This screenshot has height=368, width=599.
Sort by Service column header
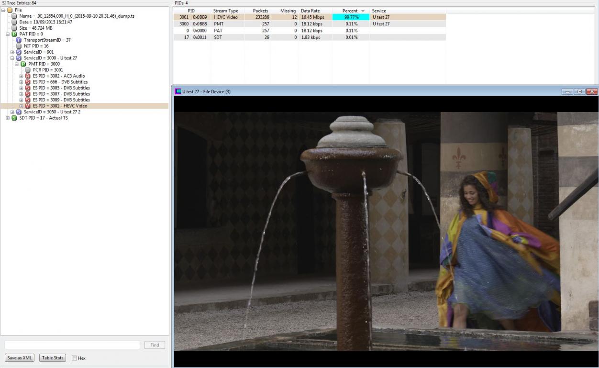[x=408, y=11]
